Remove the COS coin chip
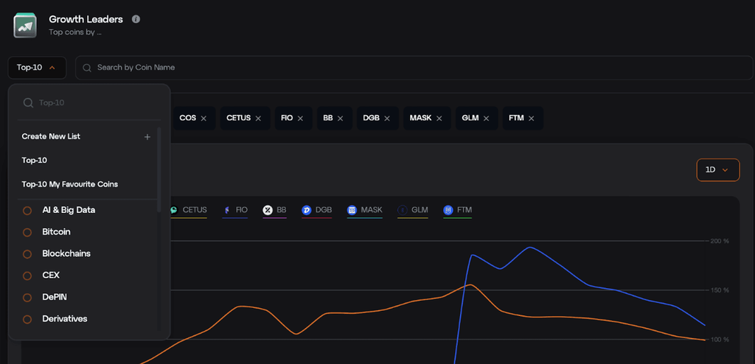This screenshot has width=755, height=364. (203, 119)
